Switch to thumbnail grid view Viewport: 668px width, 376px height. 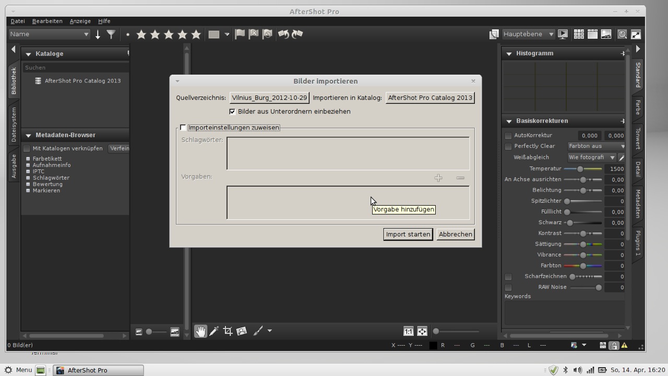point(579,34)
